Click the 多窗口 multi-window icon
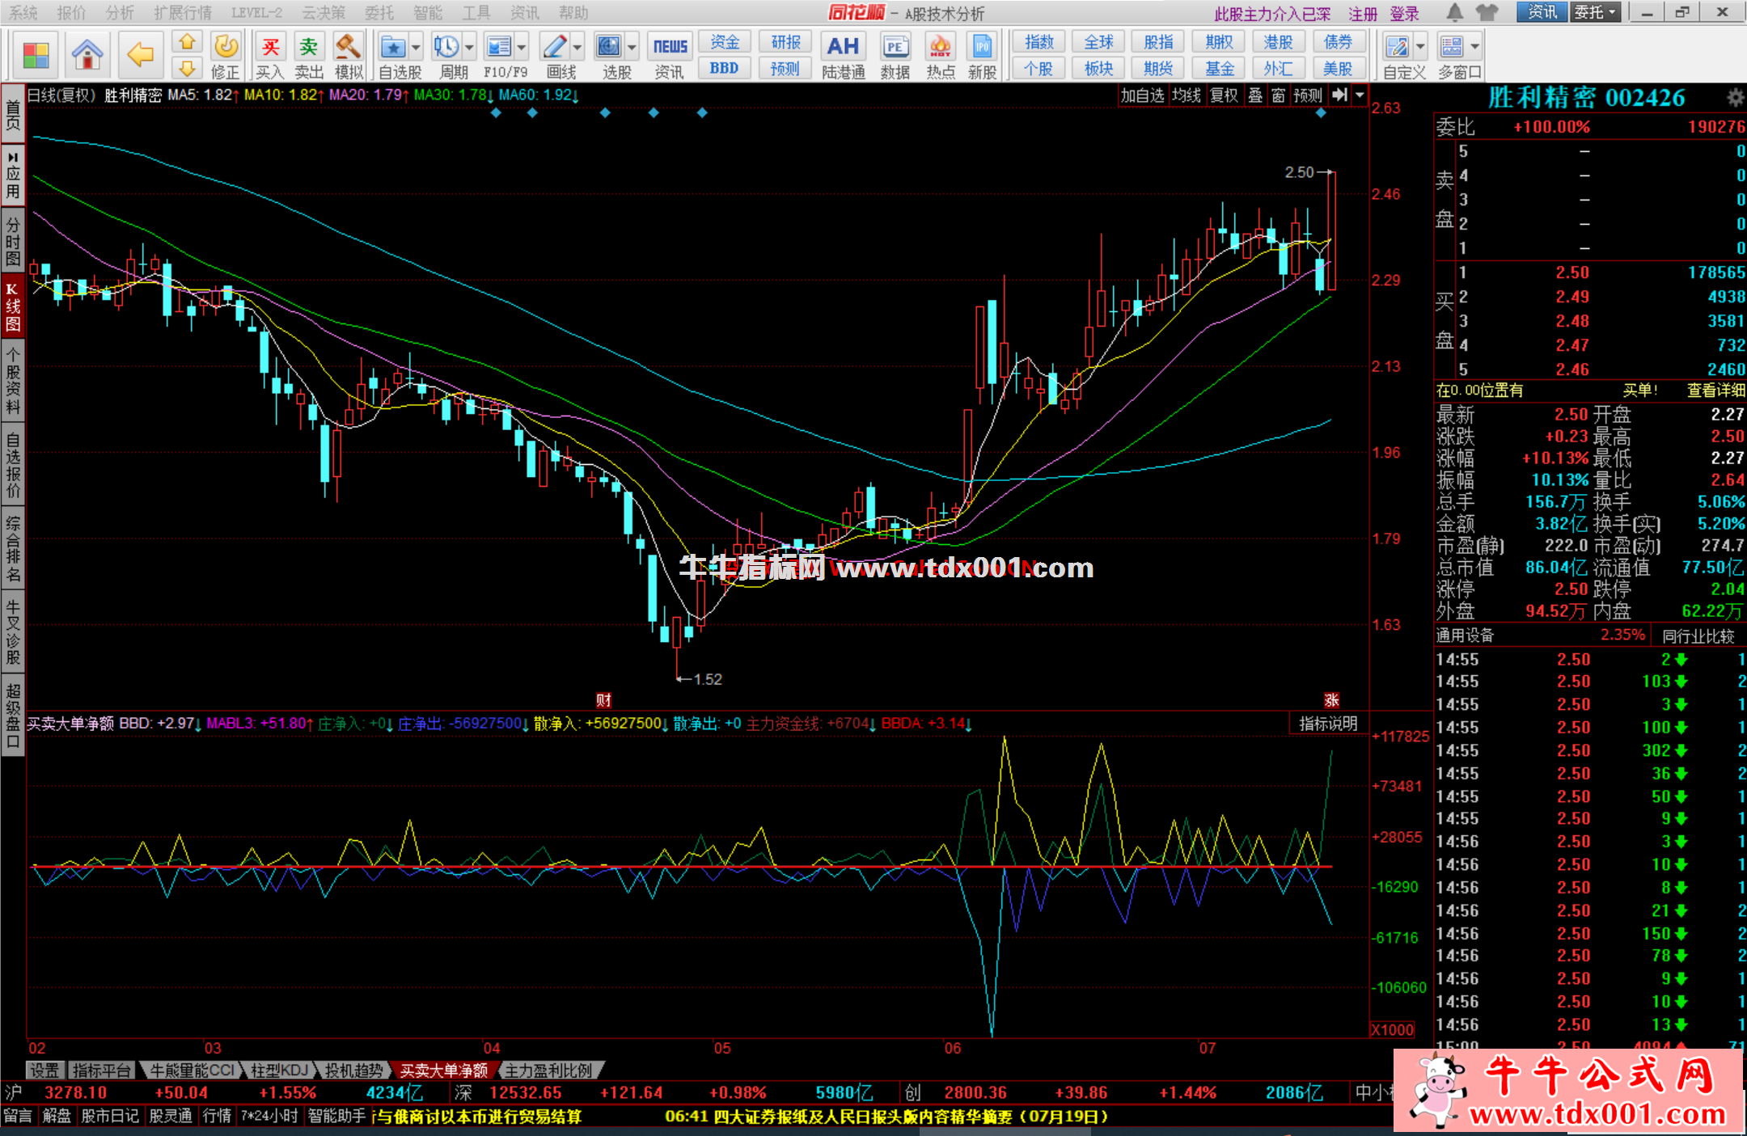The image size is (1747, 1136). (1452, 47)
